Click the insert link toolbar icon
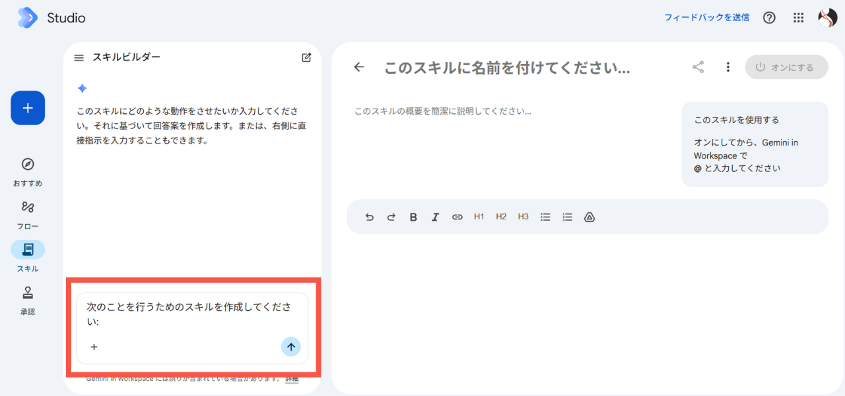Image resolution: width=845 pixels, height=396 pixels. (457, 217)
